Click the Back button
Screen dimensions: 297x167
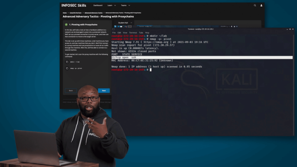(71, 91)
